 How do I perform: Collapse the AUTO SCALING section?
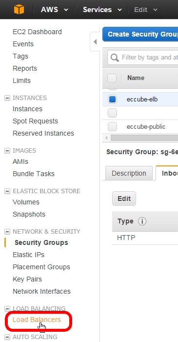pos(7,337)
